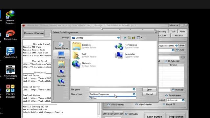Click the COM Scan button
This screenshot has width=210, height=118.
108,114
